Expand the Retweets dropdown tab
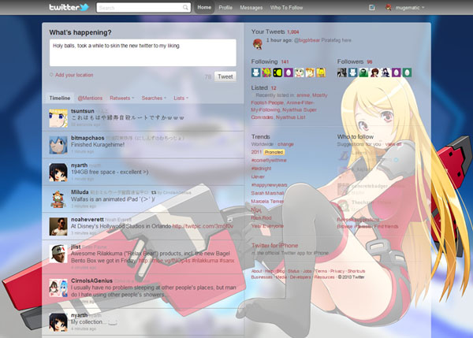Image resolution: width=473 pixels, height=338 pixels. coord(122,98)
